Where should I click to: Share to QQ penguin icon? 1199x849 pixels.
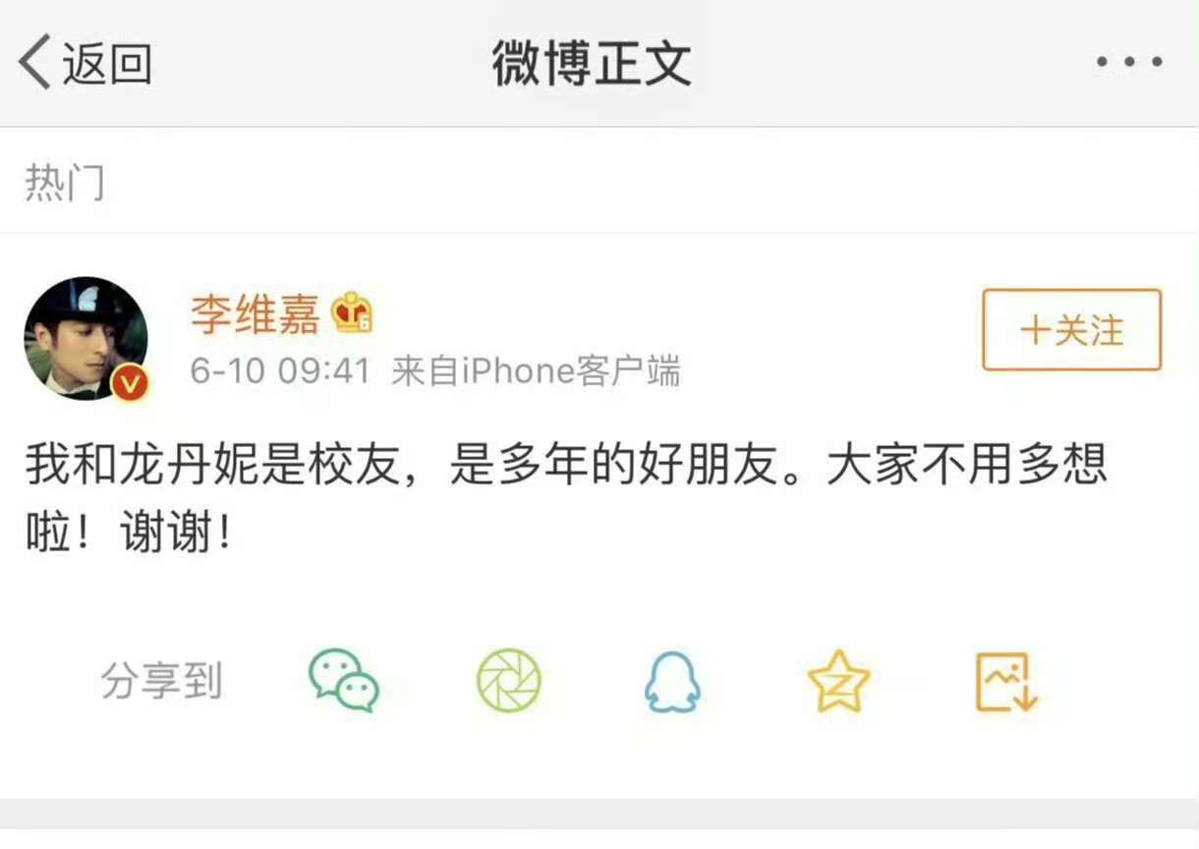click(673, 681)
